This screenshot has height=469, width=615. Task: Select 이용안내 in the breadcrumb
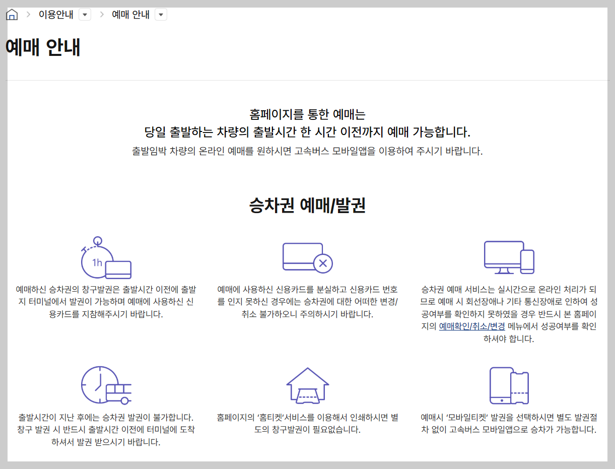click(55, 15)
